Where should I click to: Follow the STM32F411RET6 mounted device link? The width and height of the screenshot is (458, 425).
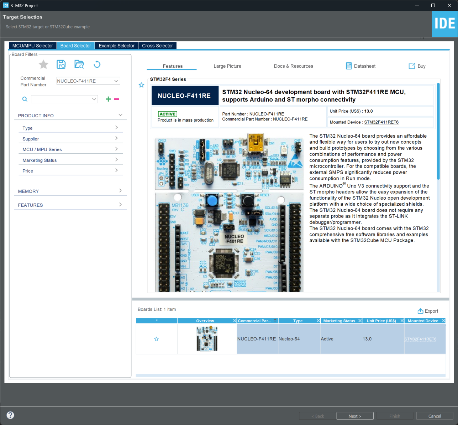pyautogui.click(x=381, y=122)
